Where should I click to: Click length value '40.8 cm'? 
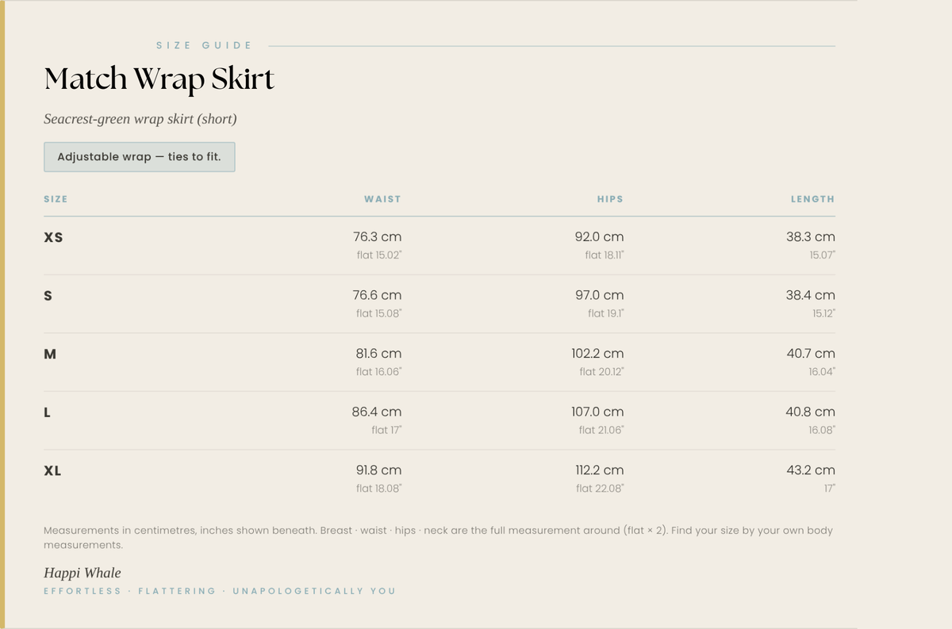811,412
